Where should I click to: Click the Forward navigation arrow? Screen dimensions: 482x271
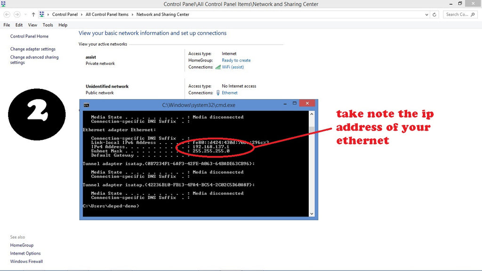(17, 15)
